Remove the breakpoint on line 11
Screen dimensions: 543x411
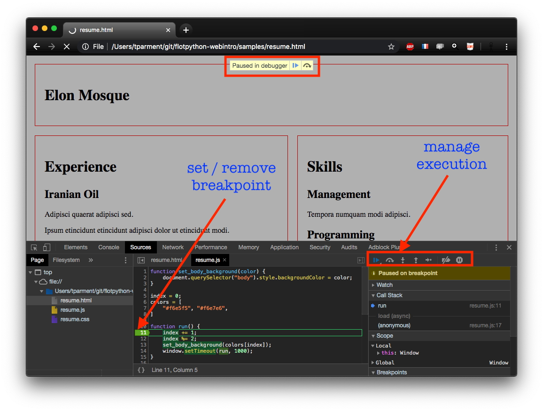pyautogui.click(x=142, y=332)
